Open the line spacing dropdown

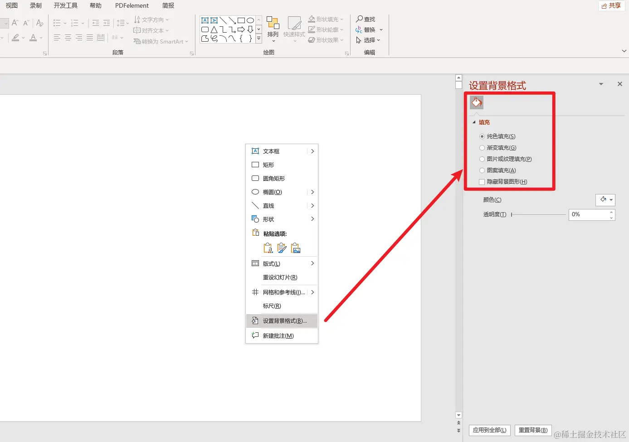click(x=123, y=23)
